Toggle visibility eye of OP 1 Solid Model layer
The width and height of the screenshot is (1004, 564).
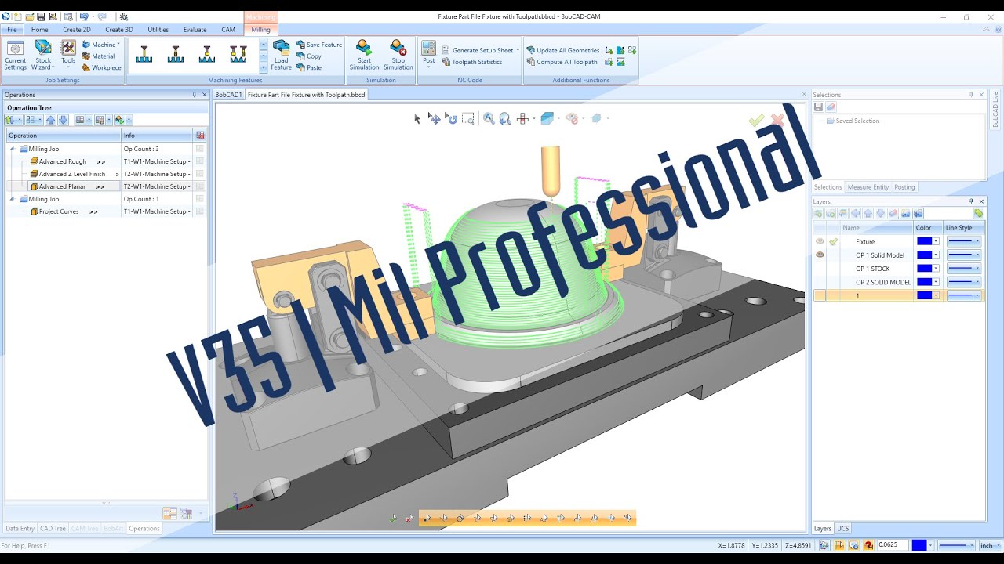pyautogui.click(x=820, y=255)
